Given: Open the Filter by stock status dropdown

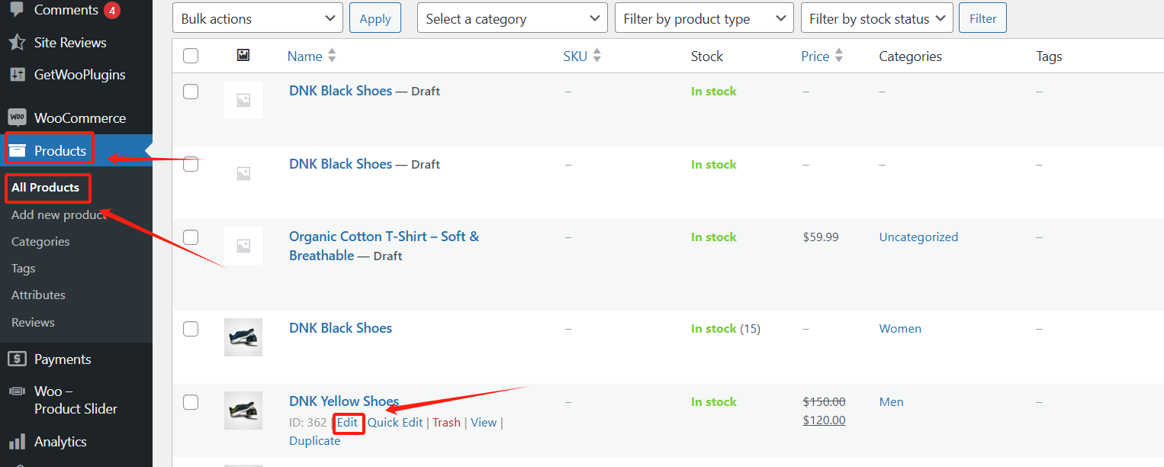Looking at the screenshot, I should pyautogui.click(x=876, y=18).
